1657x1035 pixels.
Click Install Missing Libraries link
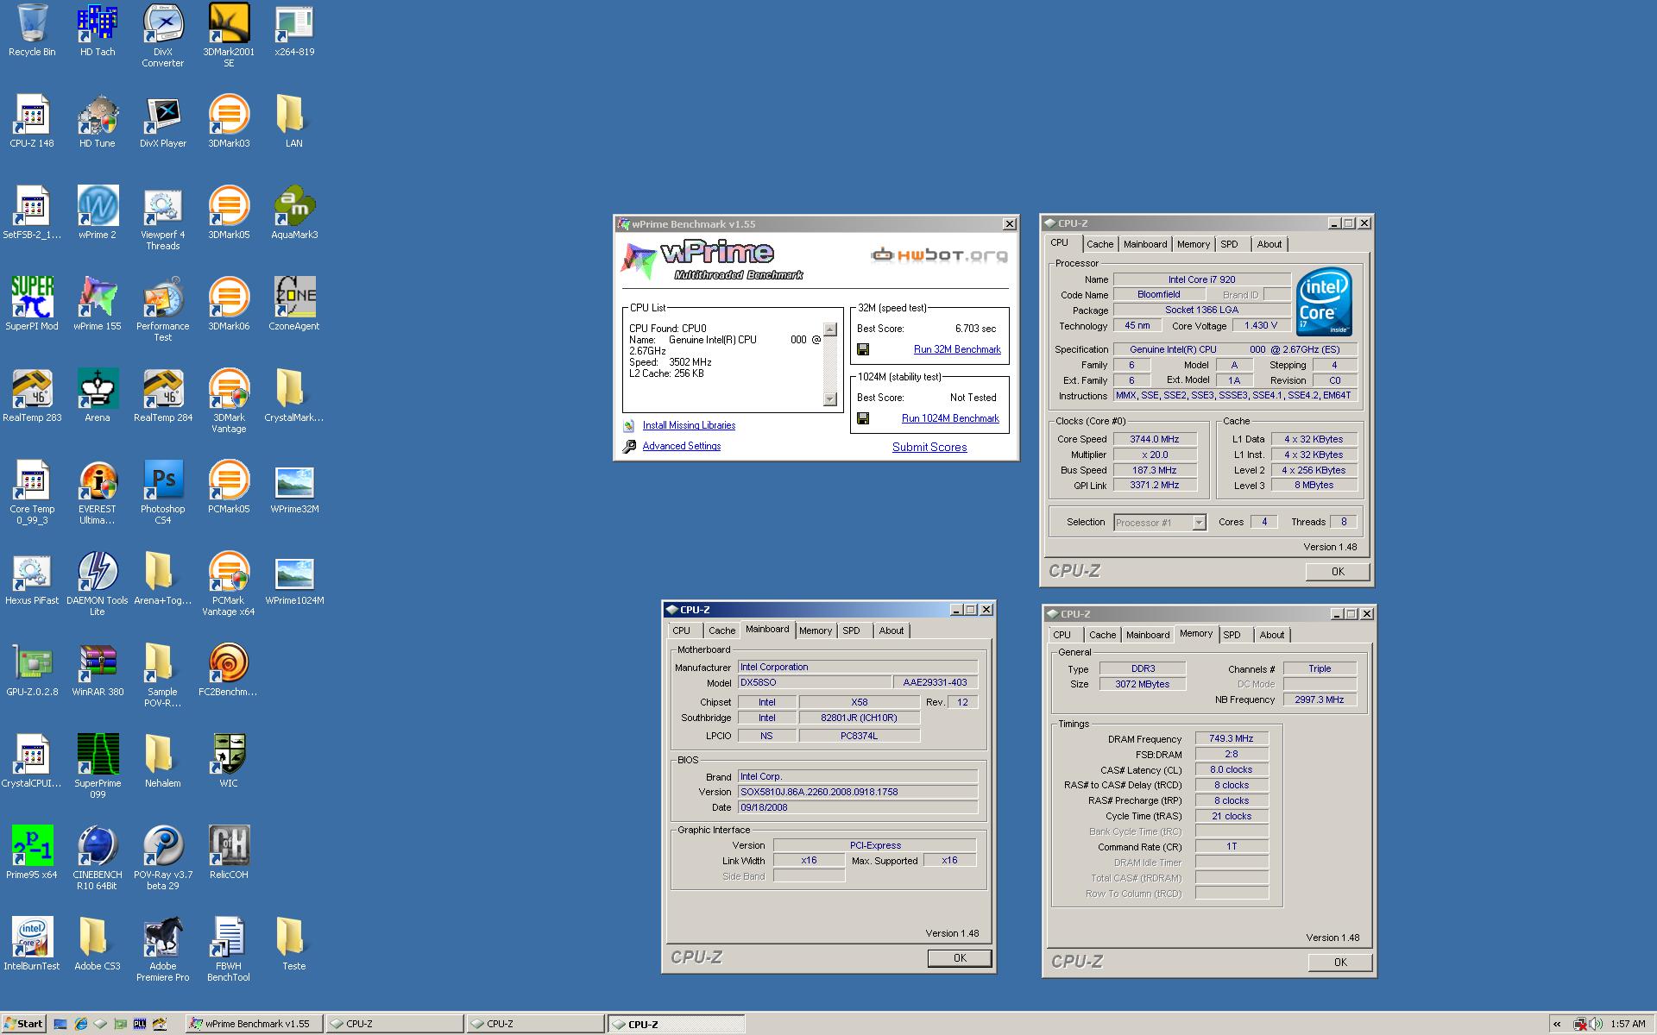pos(689,425)
